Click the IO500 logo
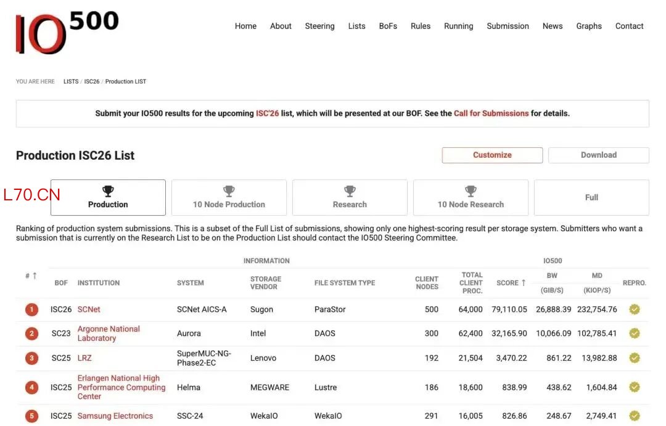The image size is (666, 426). coord(67,32)
